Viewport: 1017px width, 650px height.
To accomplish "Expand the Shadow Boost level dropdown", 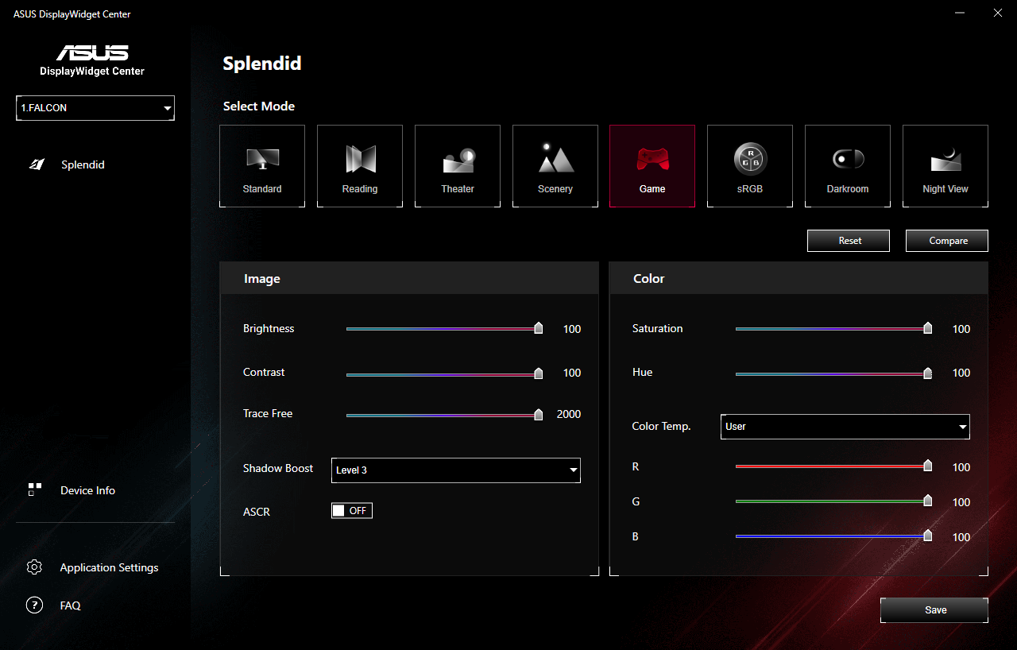I will coord(455,470).
